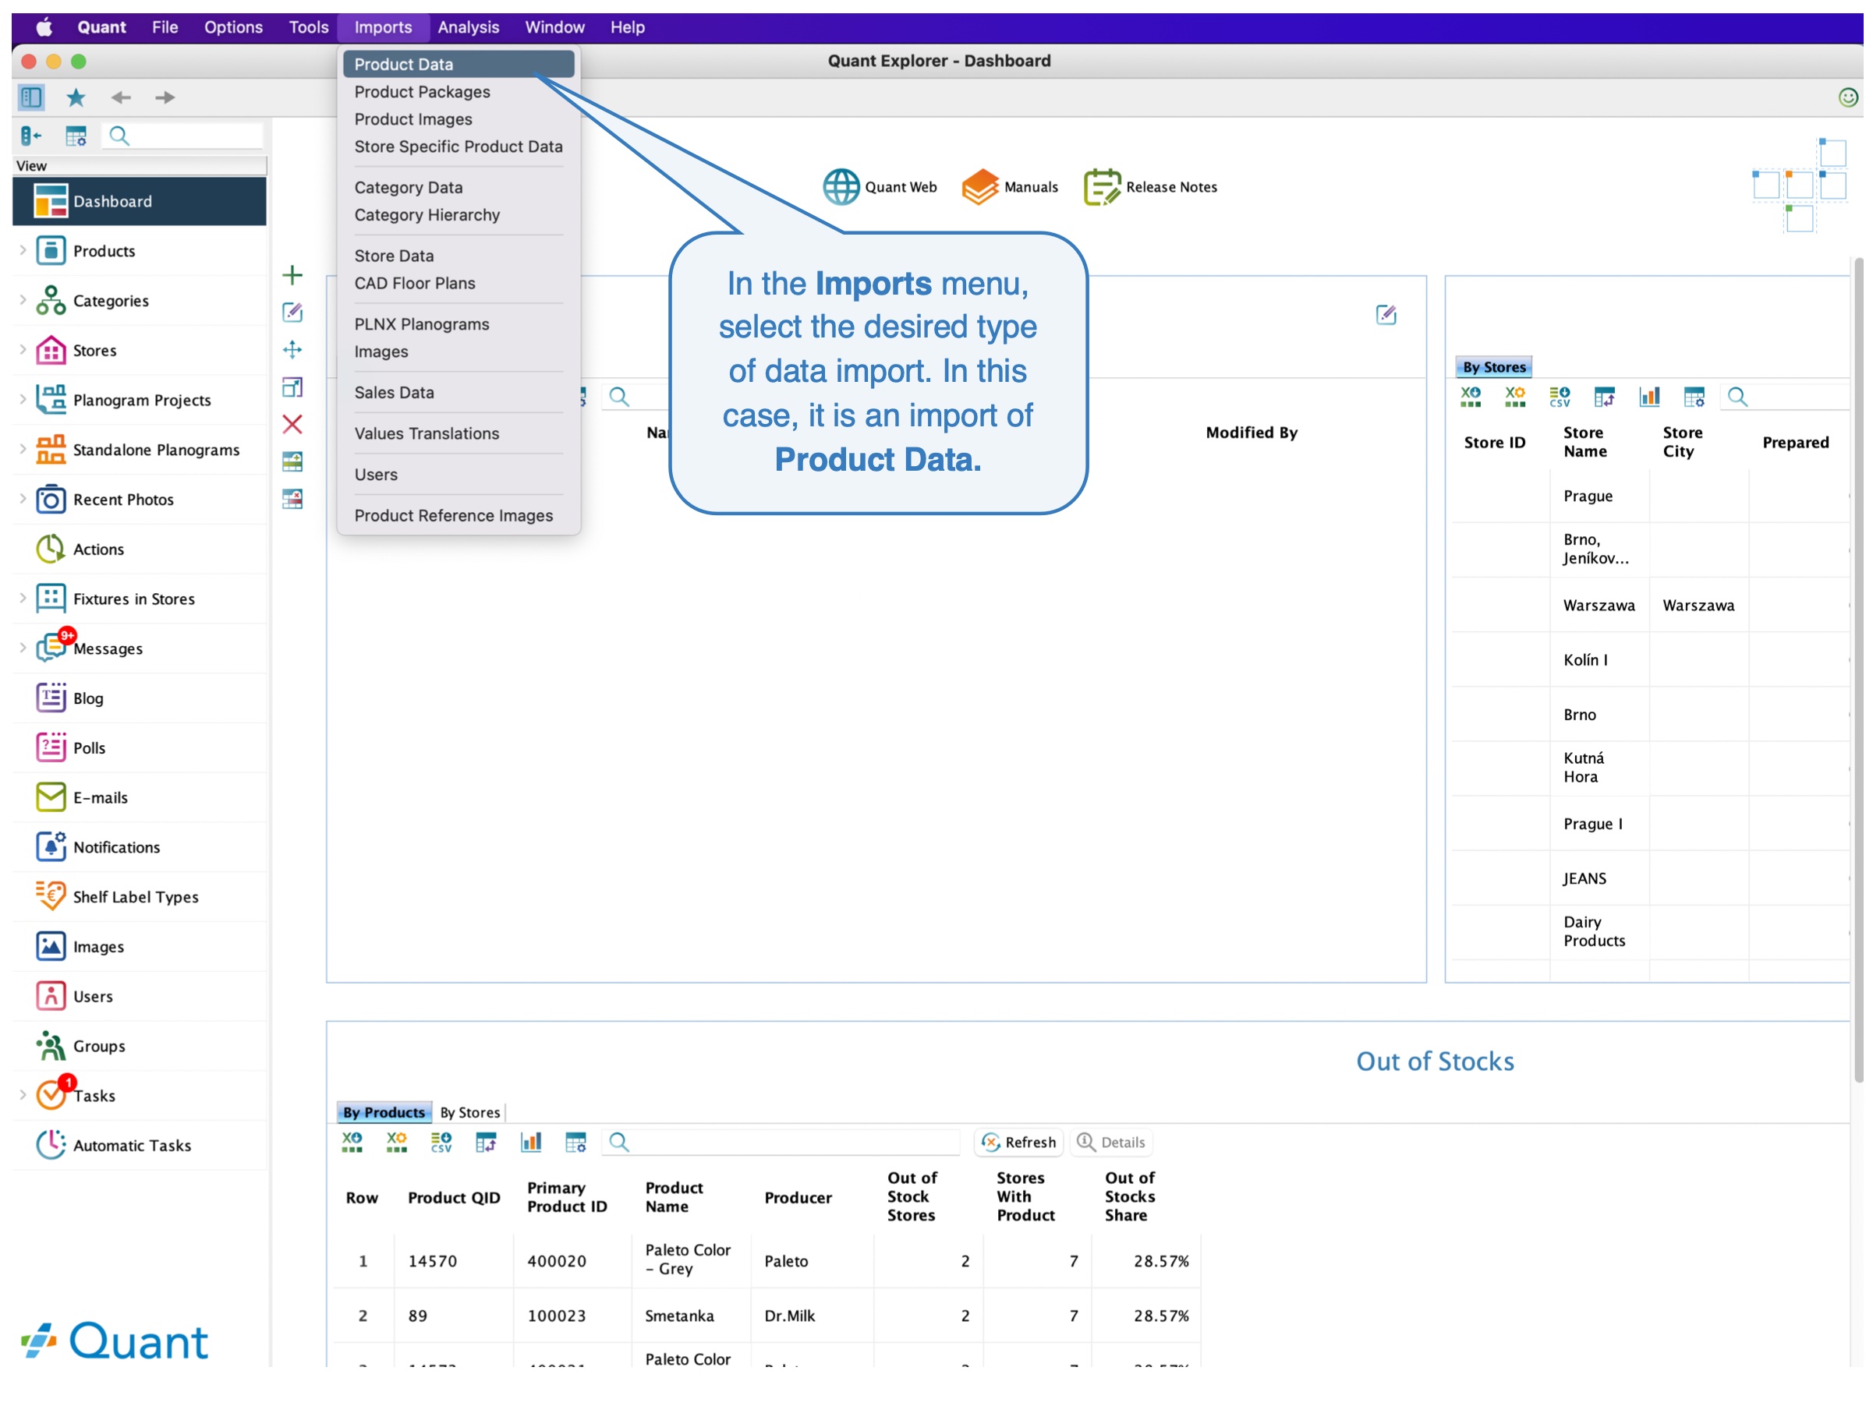The height and width of the screenshot is (1406, 1873).
Task: Open the Tools menu
Action: [x=308, y=27]
